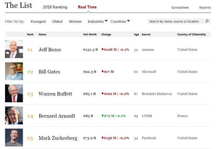This screenshot has width=217, height=149.
Task: Open the Spreadsheet link
Action: tap(180, 8)
